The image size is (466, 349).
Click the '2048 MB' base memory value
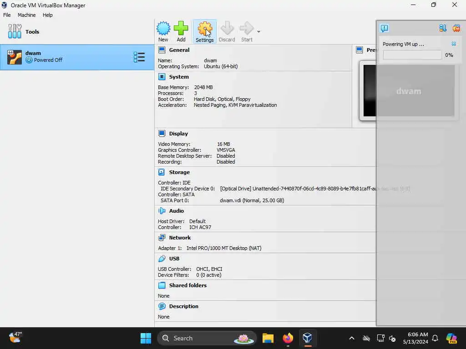pos(203,87)
